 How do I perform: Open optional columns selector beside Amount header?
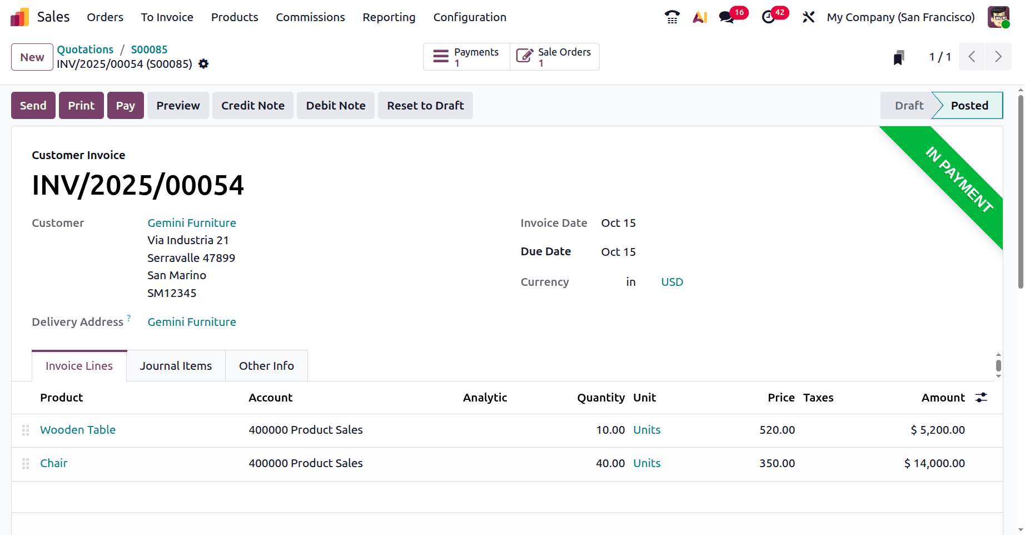coord(981,397)
